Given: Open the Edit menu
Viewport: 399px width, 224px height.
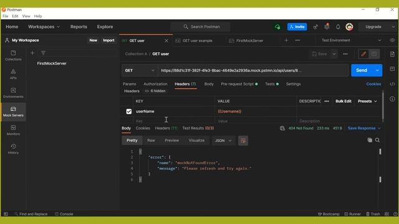Looking at the screenshot, I should [15, 16].
